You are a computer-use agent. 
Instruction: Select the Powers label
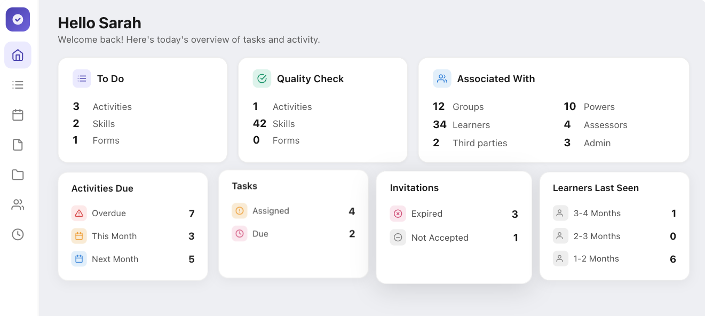coord(599,107)
